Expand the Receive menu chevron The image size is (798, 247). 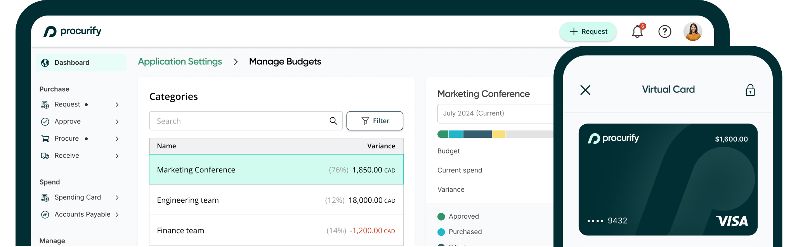click(x=117, y=156)
